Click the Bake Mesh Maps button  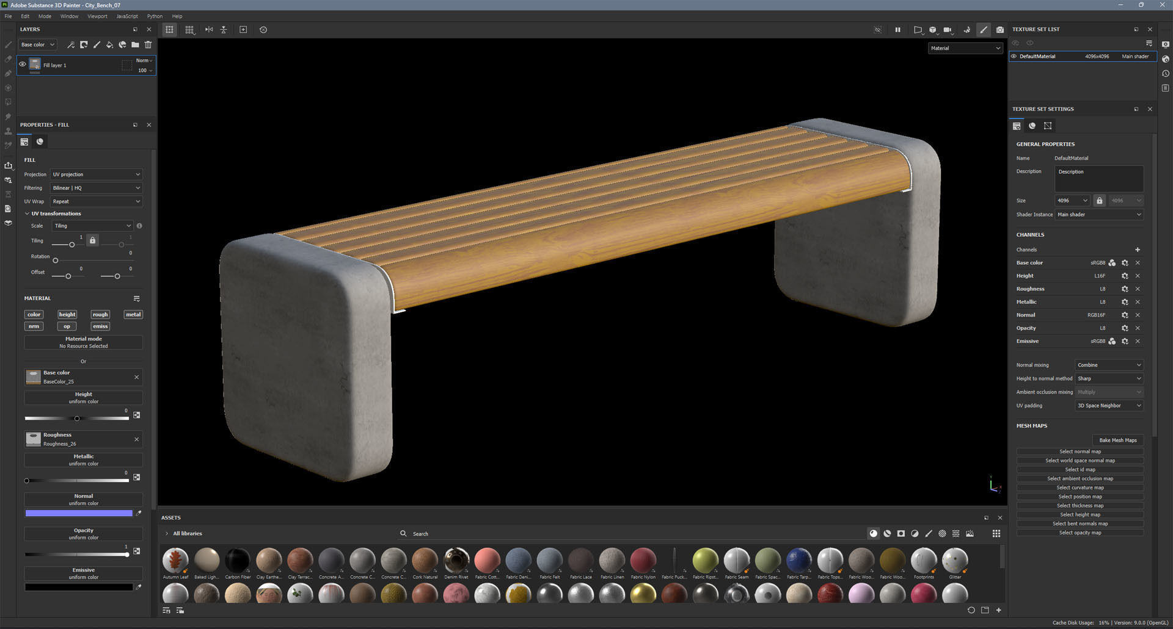point(1117,440)
